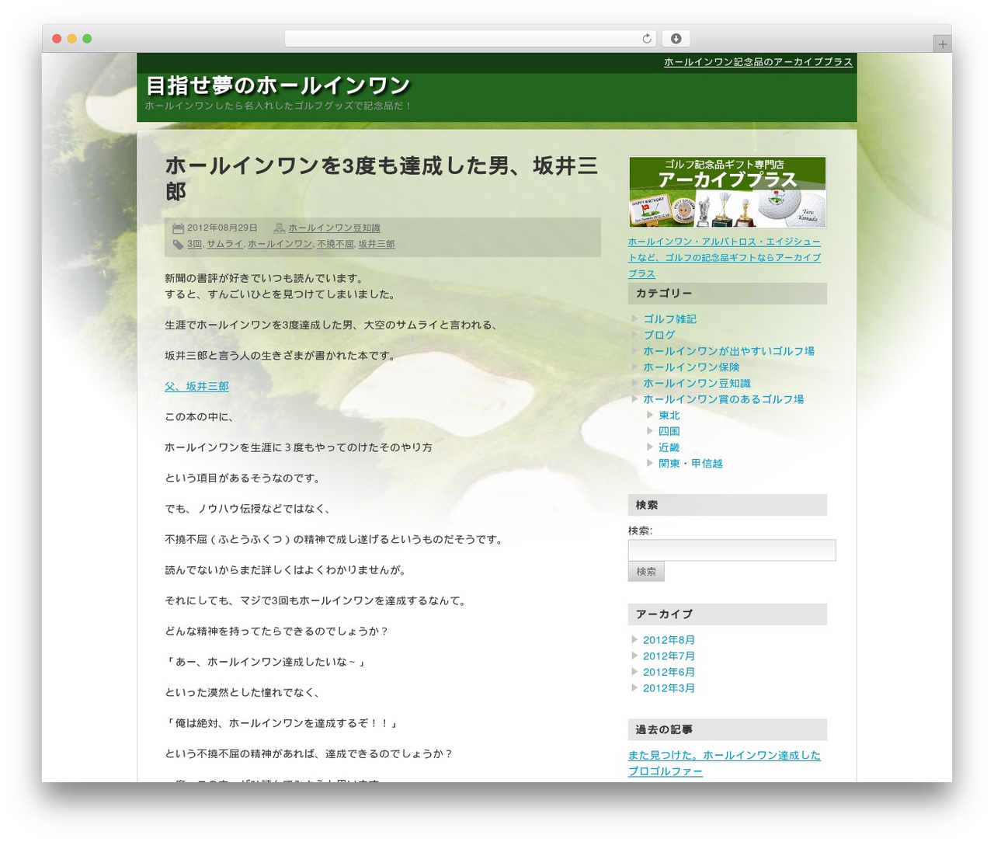Click the 検索 search button

tap(646, 572)
